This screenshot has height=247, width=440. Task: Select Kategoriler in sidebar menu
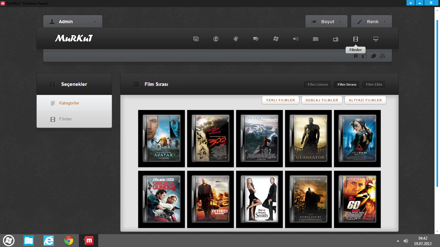point(74,103)
